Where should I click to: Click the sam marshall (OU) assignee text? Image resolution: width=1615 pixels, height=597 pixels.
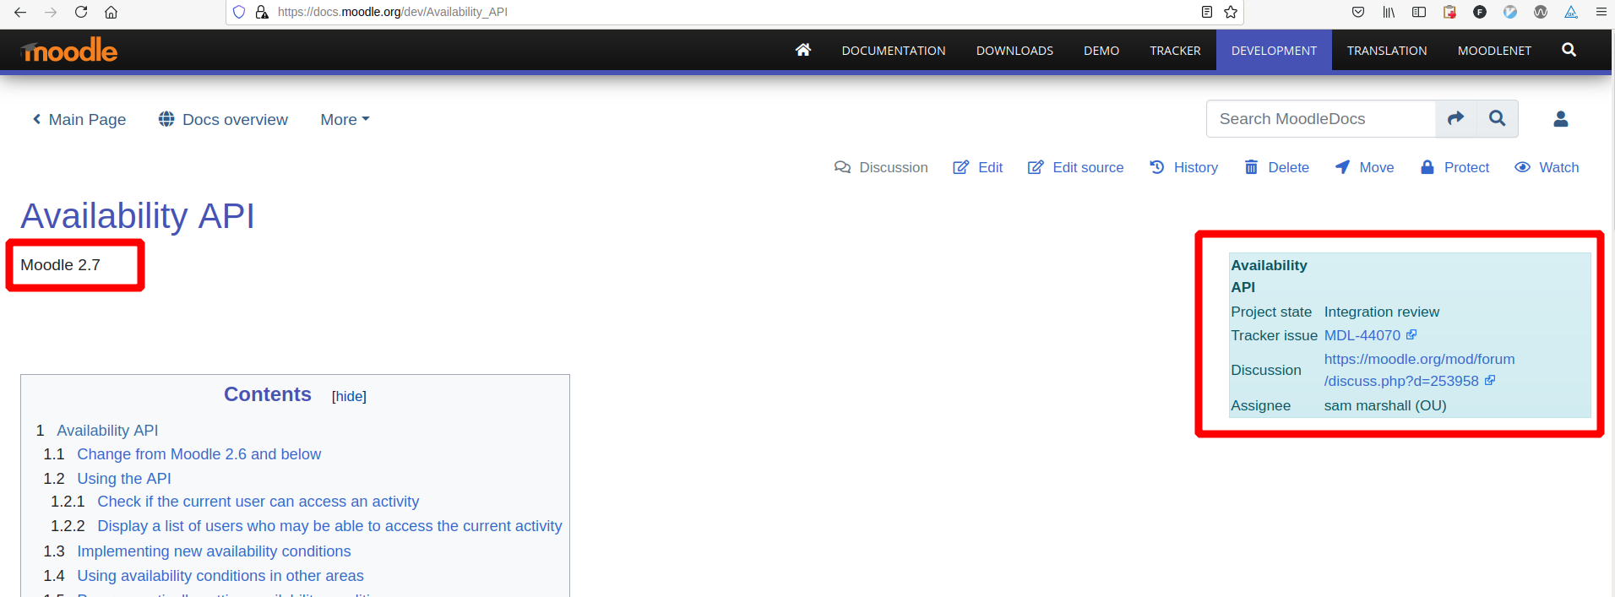(1385, 405)
